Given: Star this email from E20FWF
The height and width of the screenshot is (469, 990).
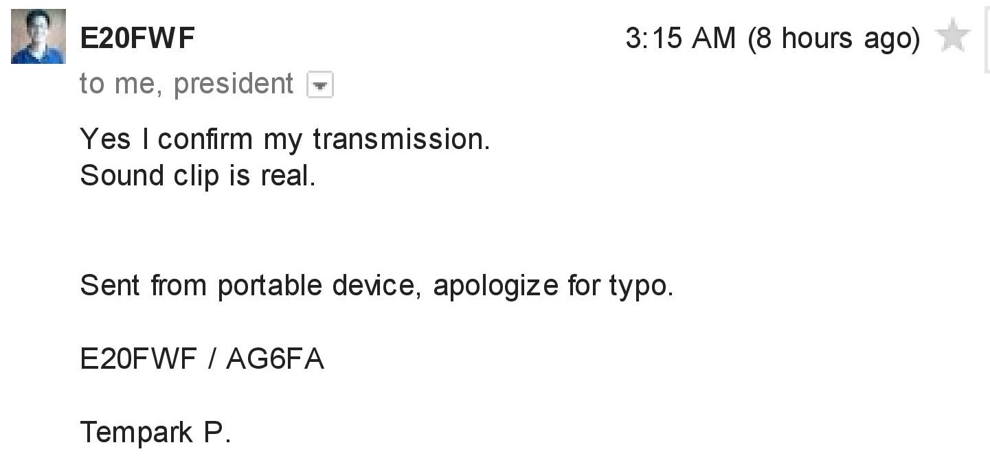Looking at the screenshot, I should point(953,36).
